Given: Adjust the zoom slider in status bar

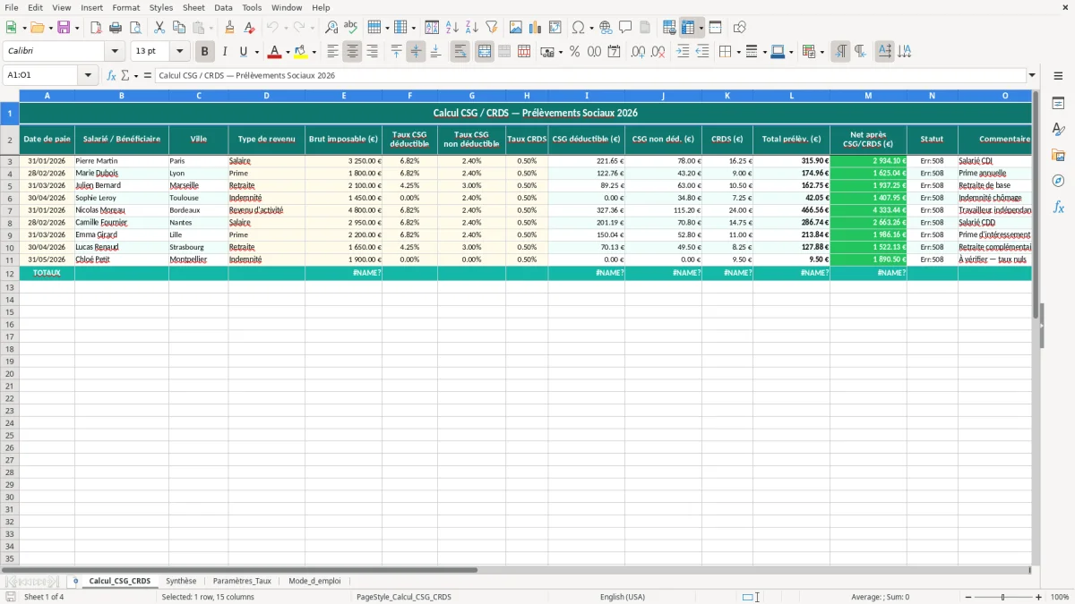Looking at the screenshot, I should [1003, 597].
